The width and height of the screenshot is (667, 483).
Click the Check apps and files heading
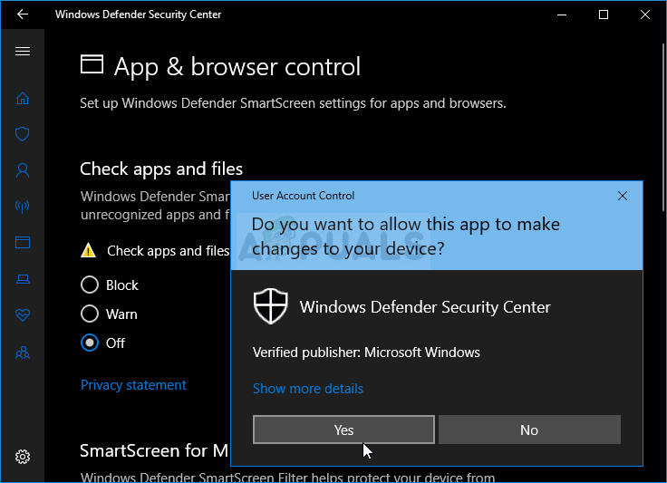[x=161, y=169]
